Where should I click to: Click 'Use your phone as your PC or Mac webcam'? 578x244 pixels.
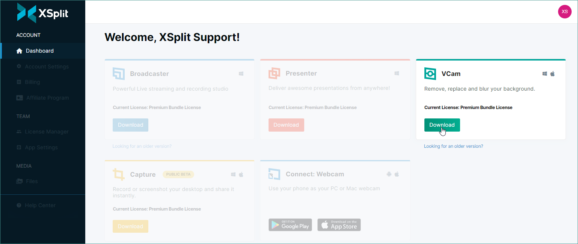click(x=324, y=188)
